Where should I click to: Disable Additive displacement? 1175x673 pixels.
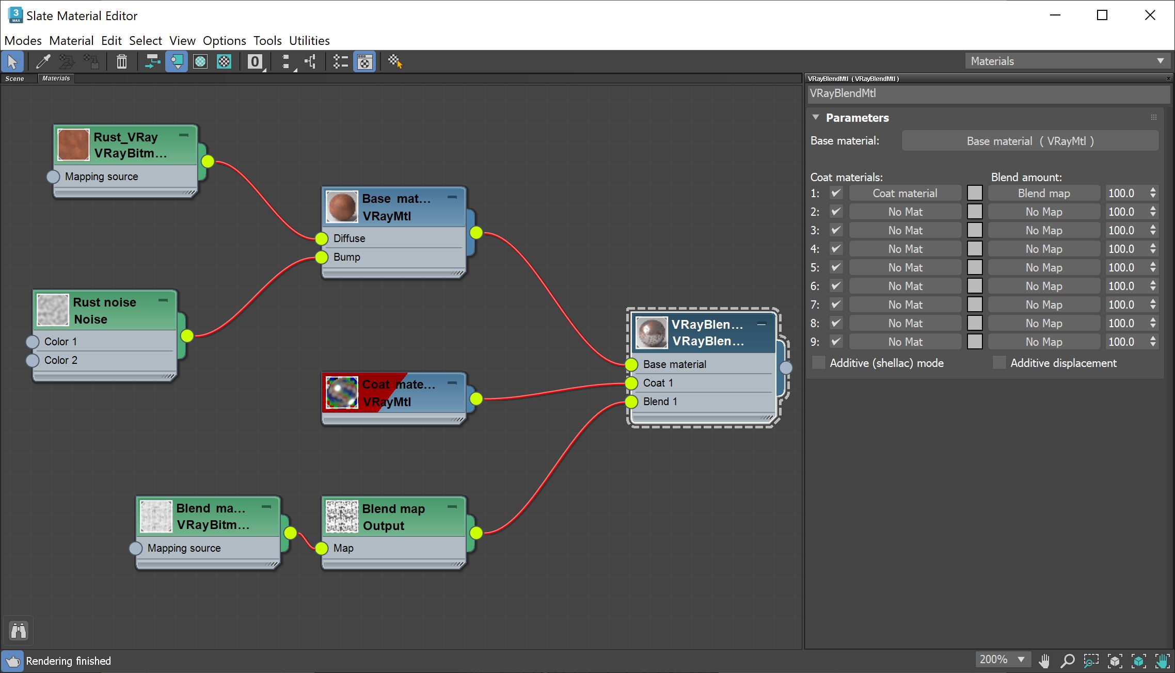(x=999, y=363)
